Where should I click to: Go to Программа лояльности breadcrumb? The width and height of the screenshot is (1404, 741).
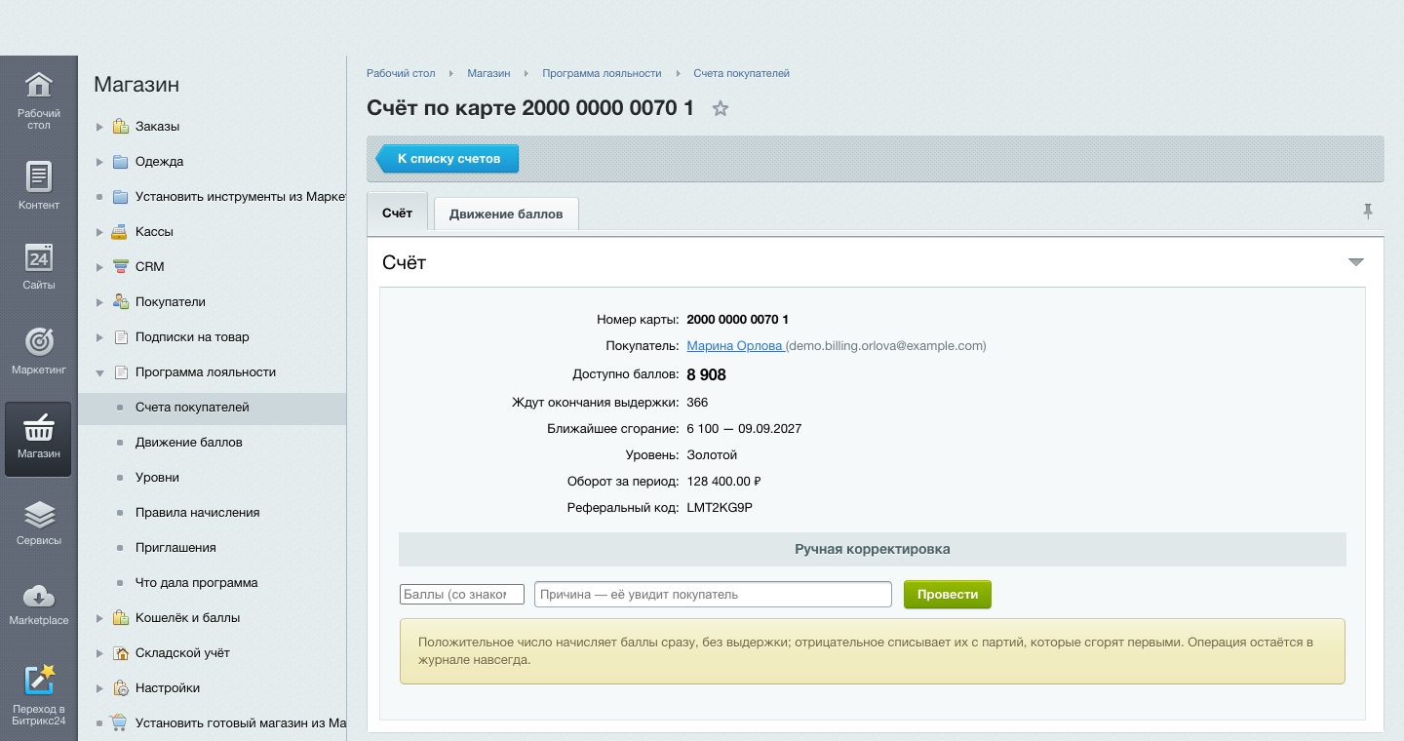click(602, 73)
